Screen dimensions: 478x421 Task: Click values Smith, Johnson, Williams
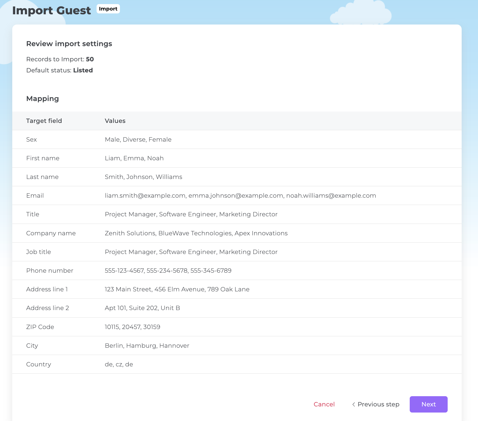(144, 177)
